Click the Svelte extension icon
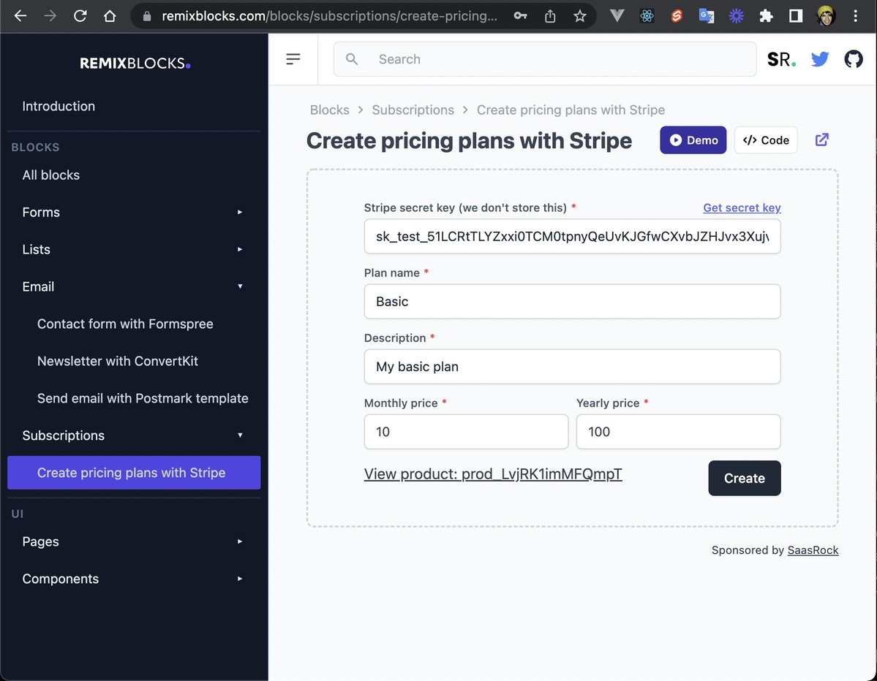Screen dimensions: 877x681 pos(677,15)
